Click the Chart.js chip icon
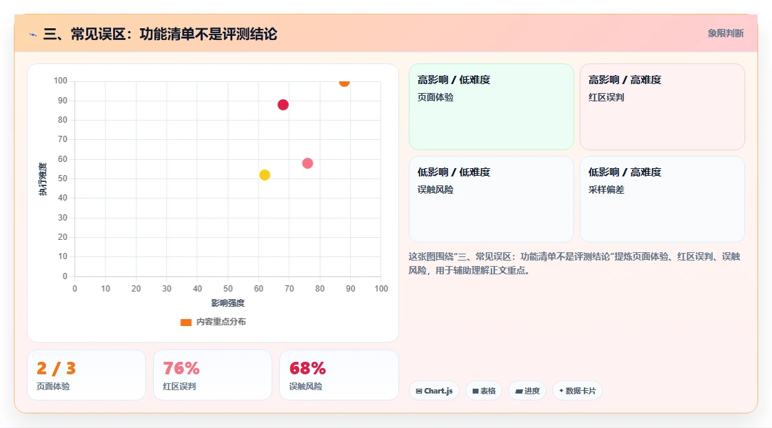The height and width of the screenshot is (428, 772). [419, 391]
